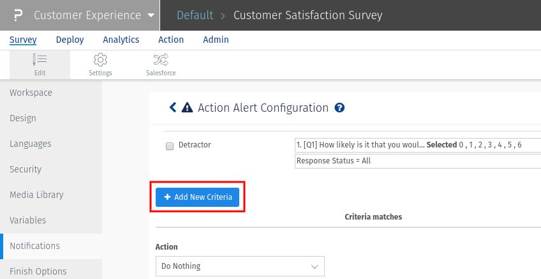541x279 pixels.
Task: Go to the Action tab
Action: (171, 40)
